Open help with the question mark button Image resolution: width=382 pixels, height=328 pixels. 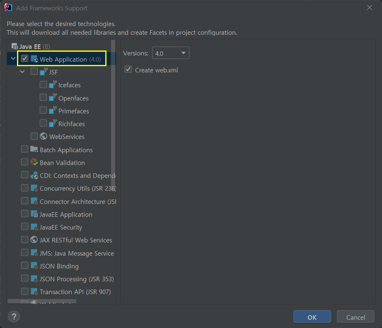coord(14,316)
